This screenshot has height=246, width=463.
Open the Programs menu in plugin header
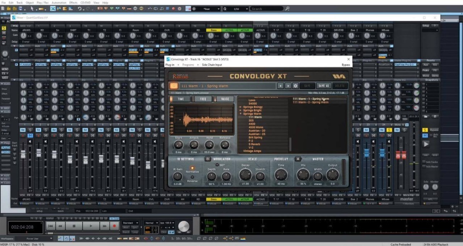click(188, 65)
